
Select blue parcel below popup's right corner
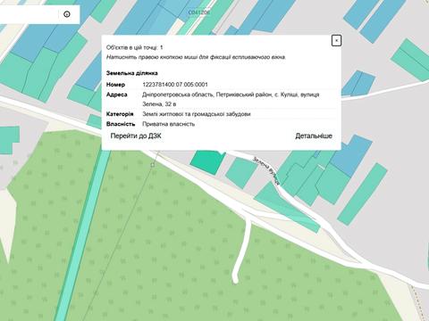351,155
